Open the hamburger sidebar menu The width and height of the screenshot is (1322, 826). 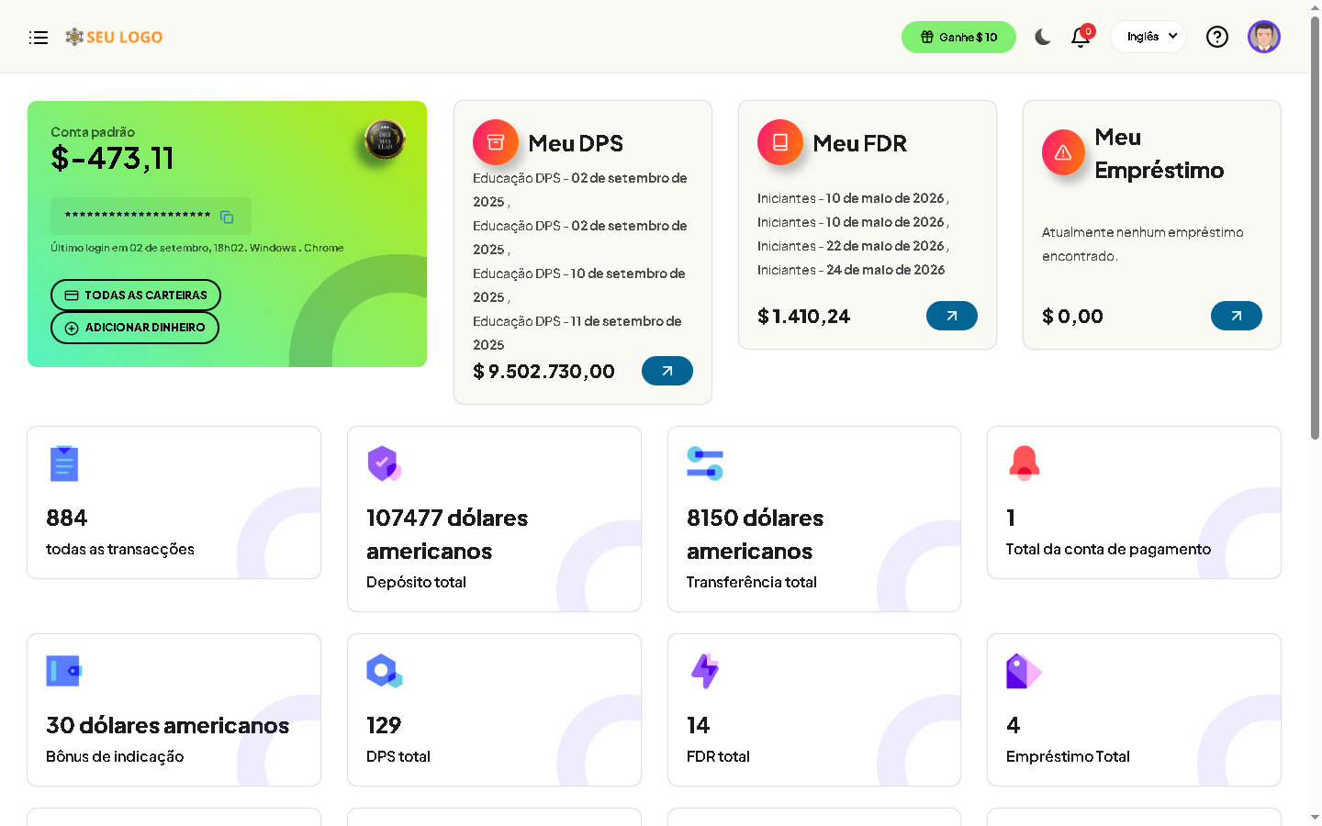(x=39, y=38)
